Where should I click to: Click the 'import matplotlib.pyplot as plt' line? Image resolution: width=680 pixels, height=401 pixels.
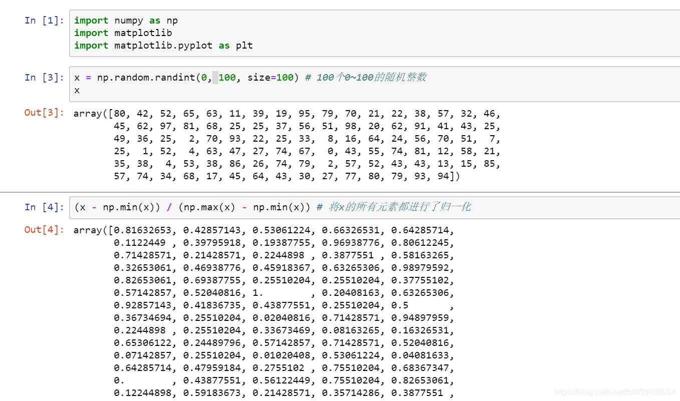(164, 46)
